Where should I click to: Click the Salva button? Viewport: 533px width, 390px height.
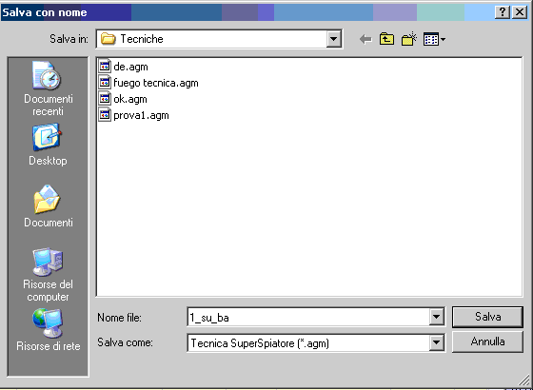(487, 317)
